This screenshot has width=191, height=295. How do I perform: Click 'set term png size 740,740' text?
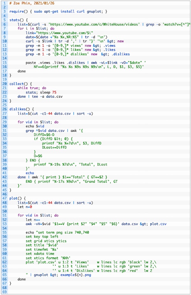(64, 232)
